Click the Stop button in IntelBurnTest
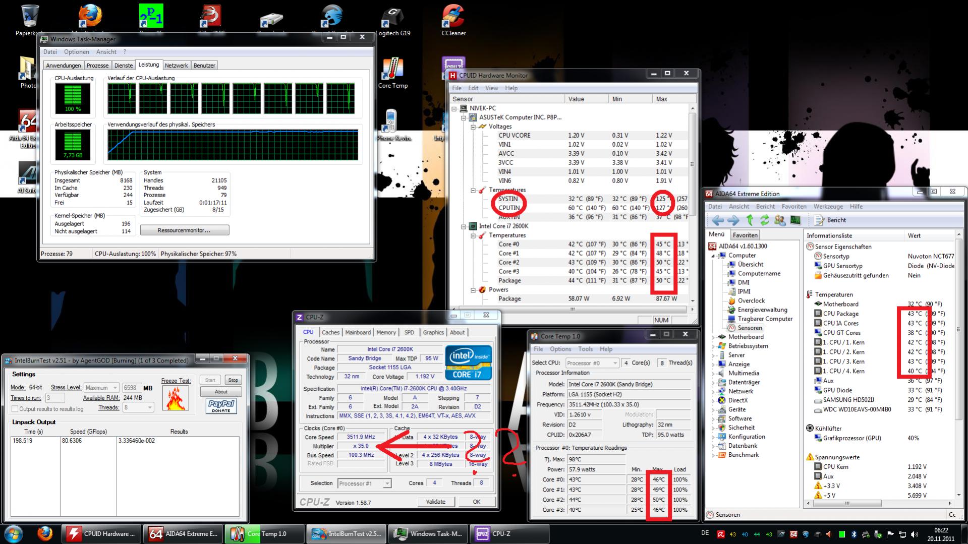 point(233,380)
